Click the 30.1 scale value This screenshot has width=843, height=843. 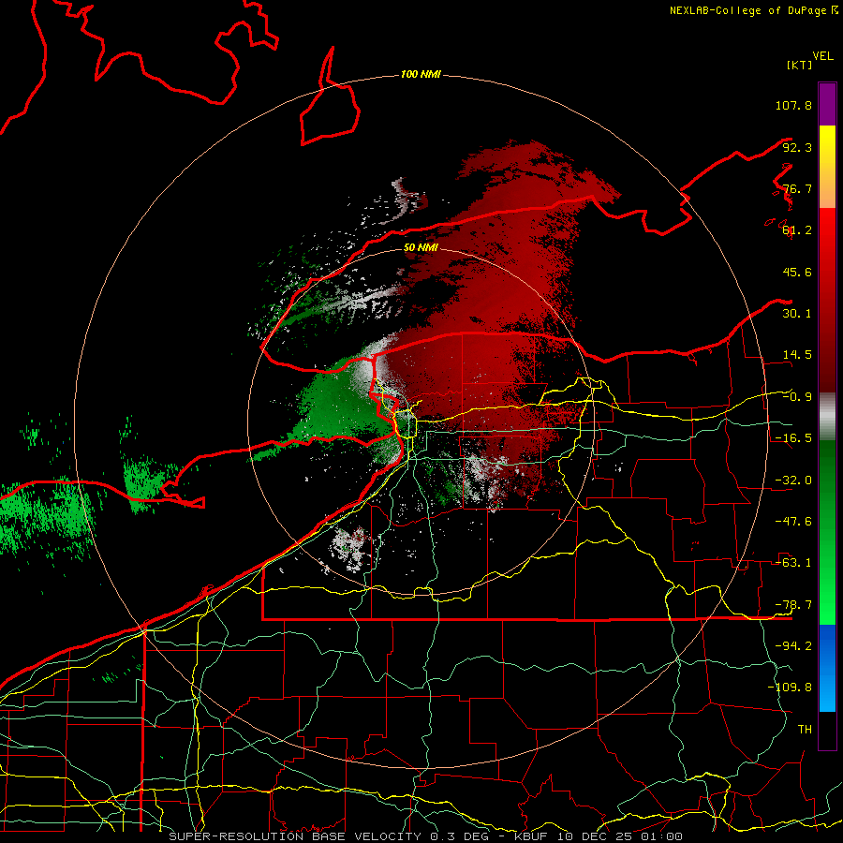point(797,314)
